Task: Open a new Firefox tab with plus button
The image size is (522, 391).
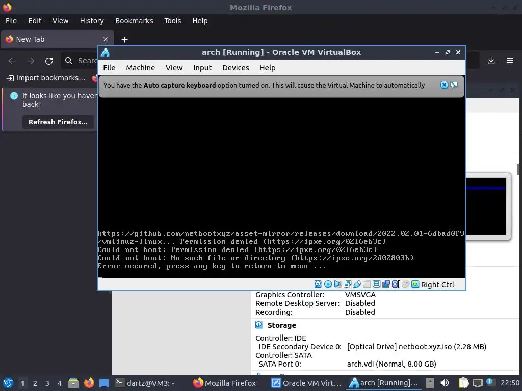Action: tap(124, 40)
